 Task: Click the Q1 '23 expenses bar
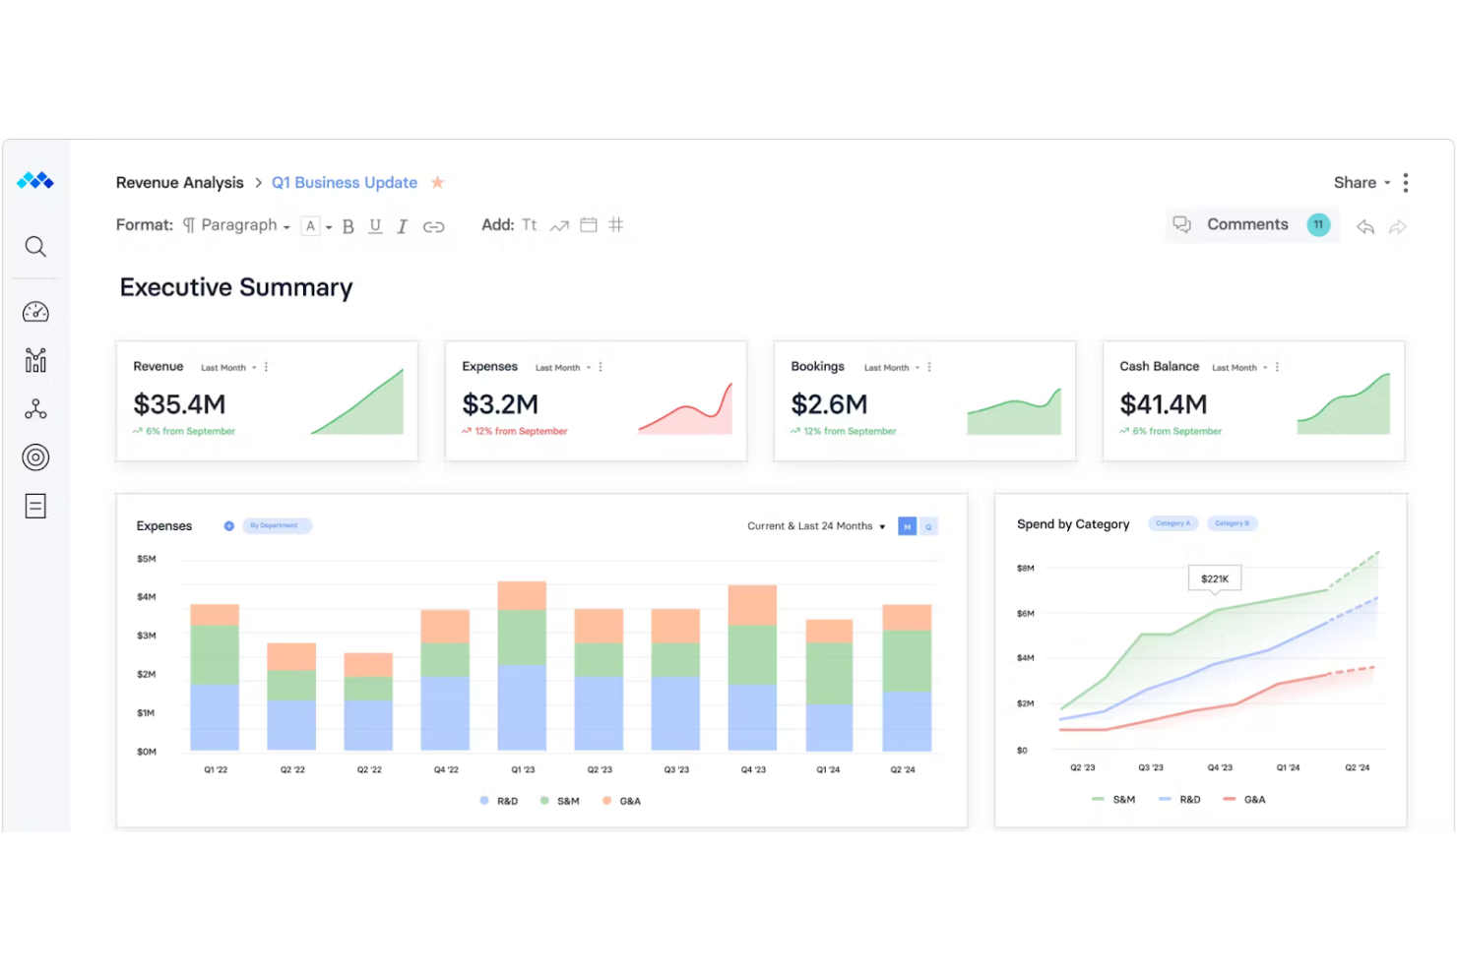[522, 666]
